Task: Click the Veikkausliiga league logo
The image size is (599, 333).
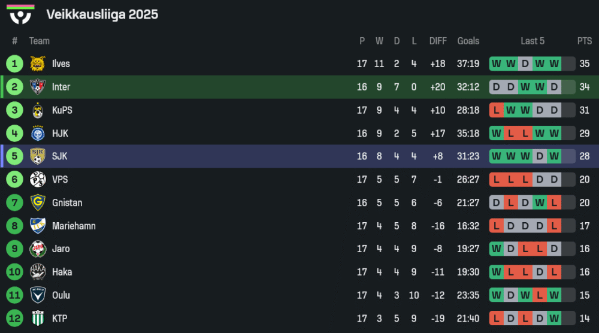Action: coord(20,14)
